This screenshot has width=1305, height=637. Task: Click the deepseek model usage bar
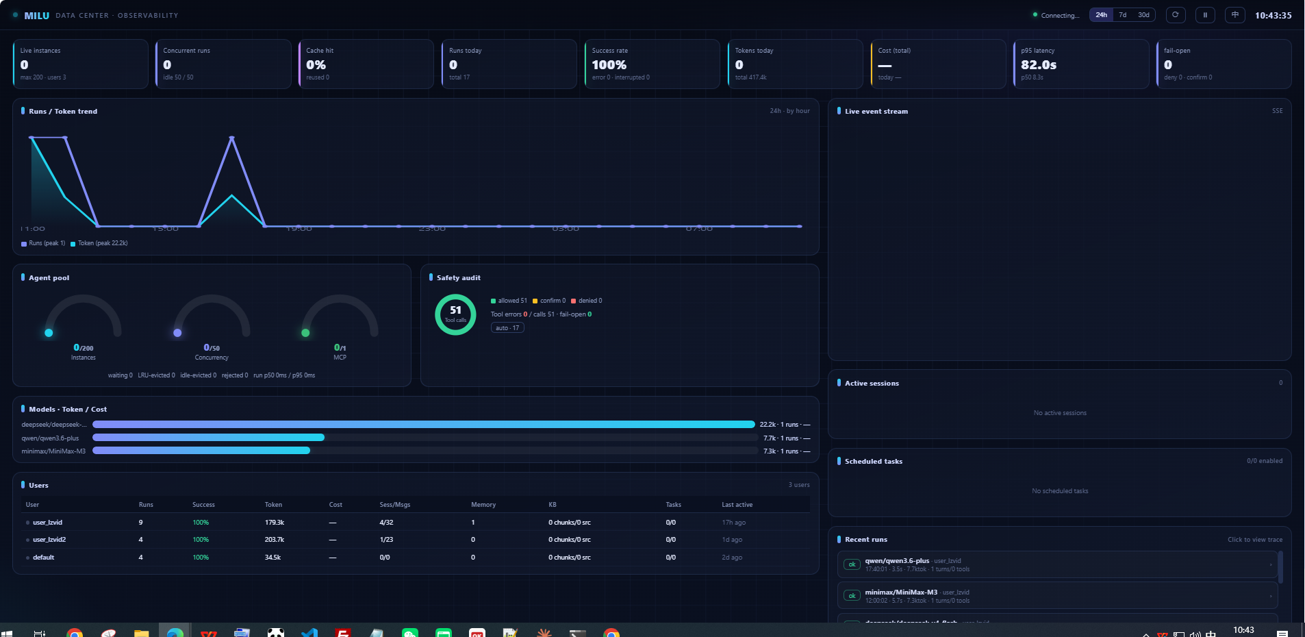pyautogui.click(x=424, y=425)
